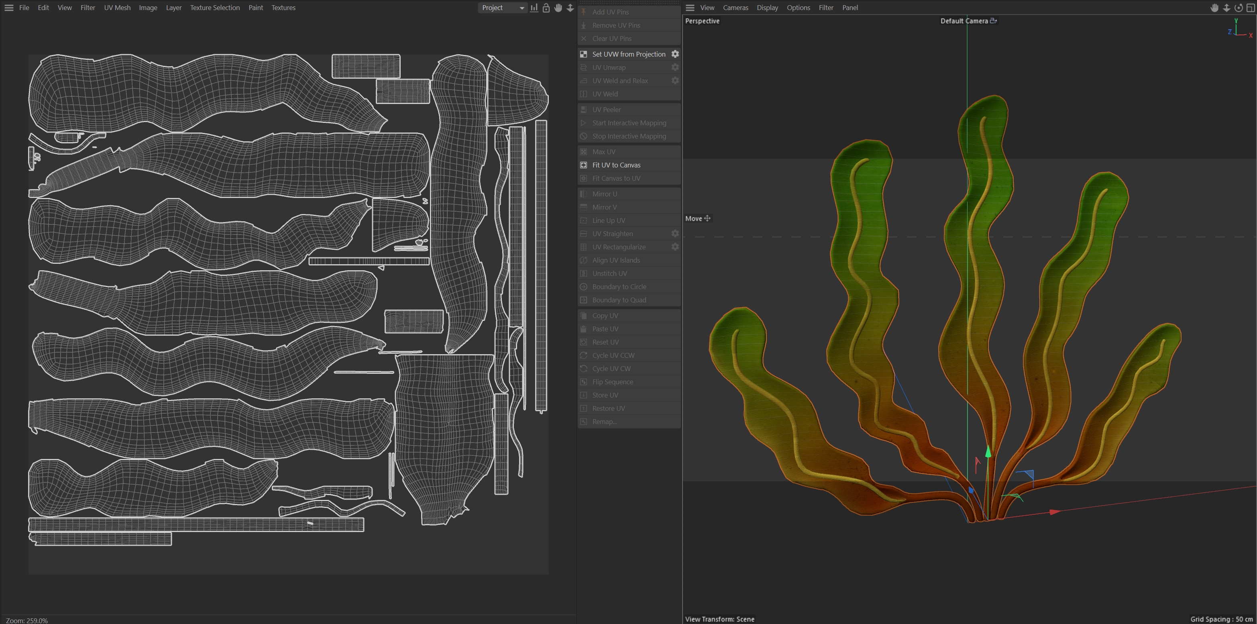Open the Project dropdown in UV editor
The width and height of the screenshot is (1257, 624).
[502, 8]
